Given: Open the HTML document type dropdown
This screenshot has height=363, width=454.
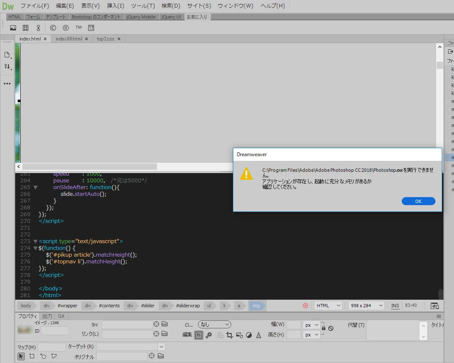Looking at the screenshot, I should click(328, 306).
